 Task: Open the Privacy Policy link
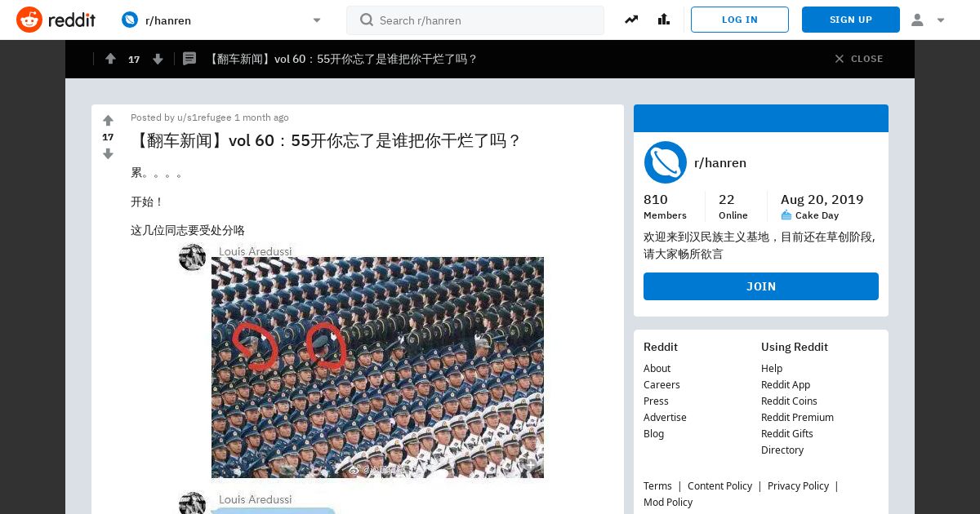tap(798, 485)
